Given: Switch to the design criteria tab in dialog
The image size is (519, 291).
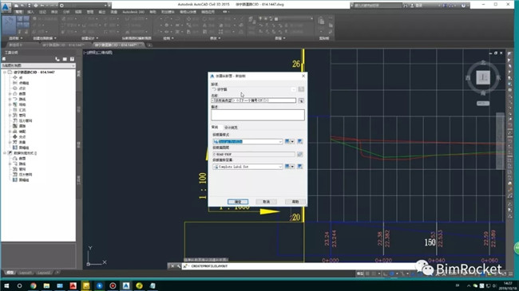Looking at the screenshot, I should click(x=231, y=128).
